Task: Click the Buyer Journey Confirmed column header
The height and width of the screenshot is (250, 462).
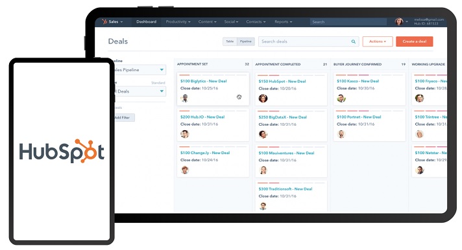Action: coord(358,64)
